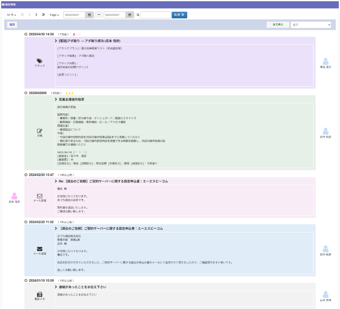
Task: Click the sent mail envelope icon
Action: (x=40, y=249)
